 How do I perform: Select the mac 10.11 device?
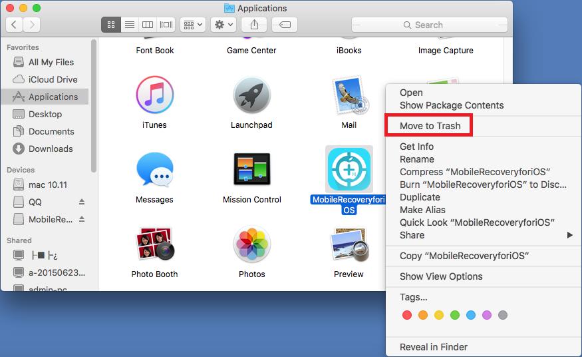pos(45,184)
